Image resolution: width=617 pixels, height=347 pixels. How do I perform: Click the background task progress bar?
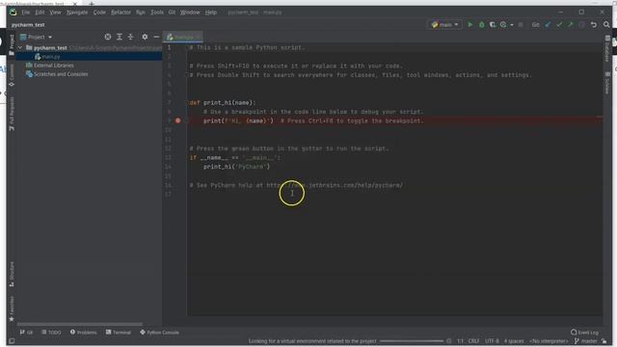point(412,341)
